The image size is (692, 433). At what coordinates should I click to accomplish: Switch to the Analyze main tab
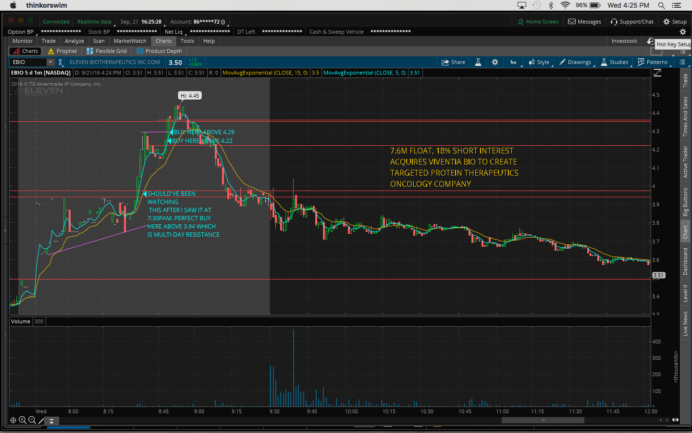(74, 41)
